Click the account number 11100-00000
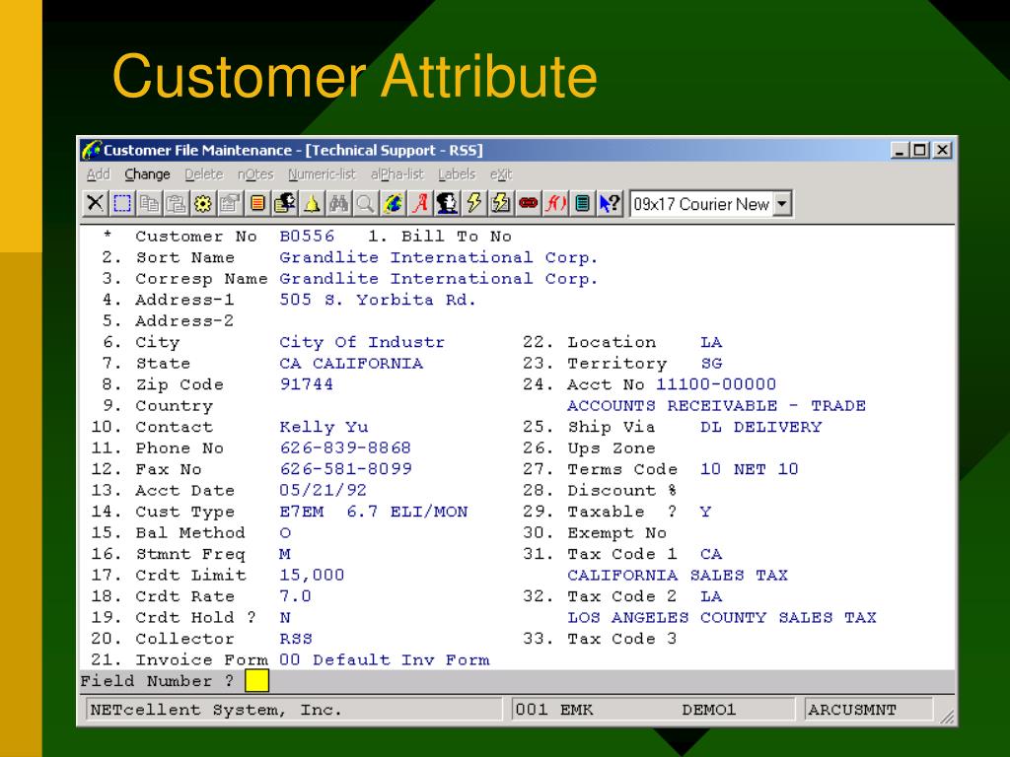1010x757 pixels. point(716,384)
